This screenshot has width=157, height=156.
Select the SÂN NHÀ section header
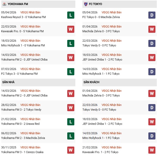(x=8, y=82)
